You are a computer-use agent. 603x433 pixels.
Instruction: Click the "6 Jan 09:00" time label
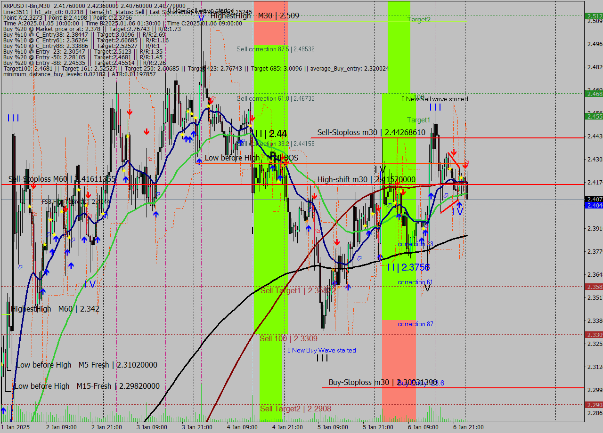[x=423, y=427]
